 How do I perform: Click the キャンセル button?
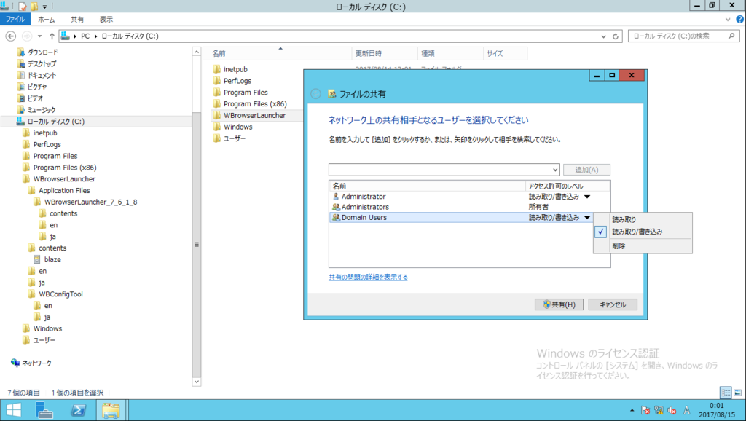[612, 304]
